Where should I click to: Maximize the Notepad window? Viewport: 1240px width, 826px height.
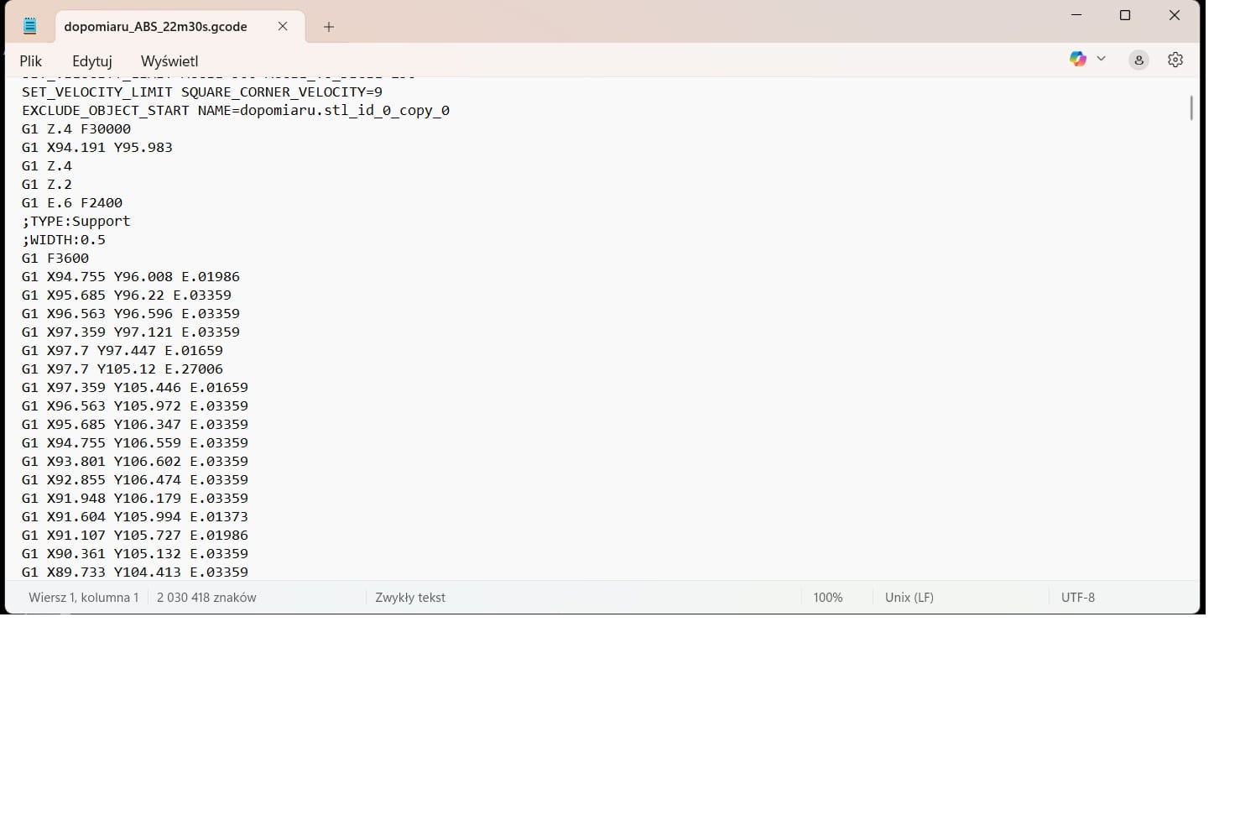[x=1125, y=15]
